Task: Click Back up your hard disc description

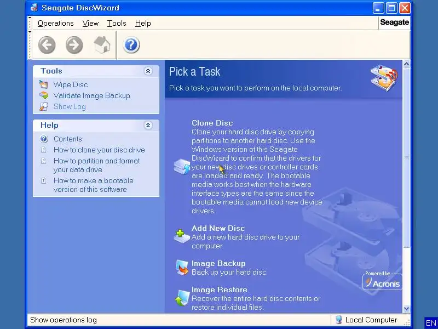Action: pyautogui.click(x=229, y=272)
